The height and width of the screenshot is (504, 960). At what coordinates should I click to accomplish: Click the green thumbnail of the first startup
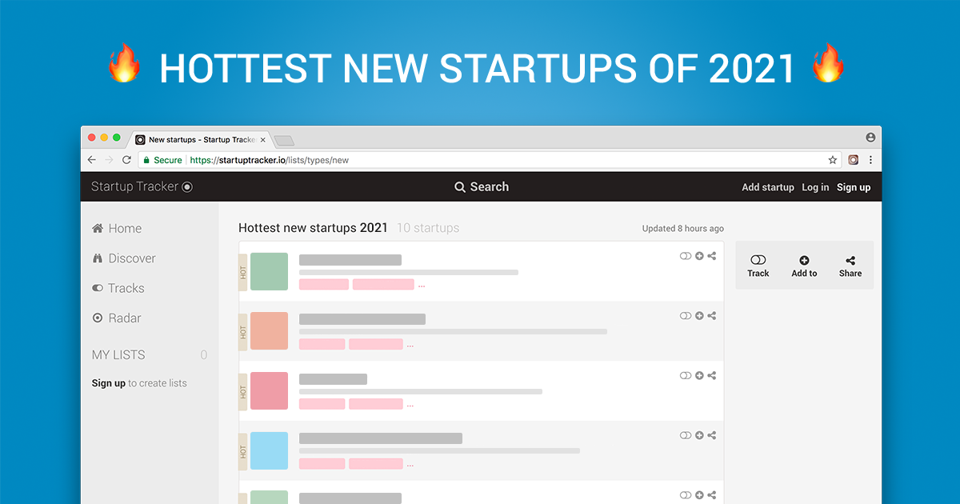coord(269,271)
